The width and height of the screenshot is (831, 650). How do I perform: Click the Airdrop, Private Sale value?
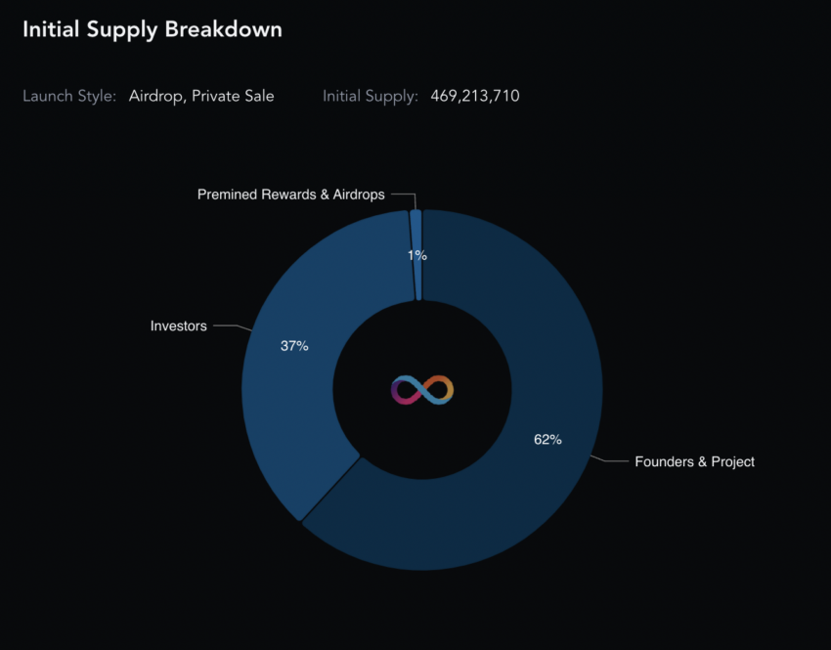click(201, 96)
